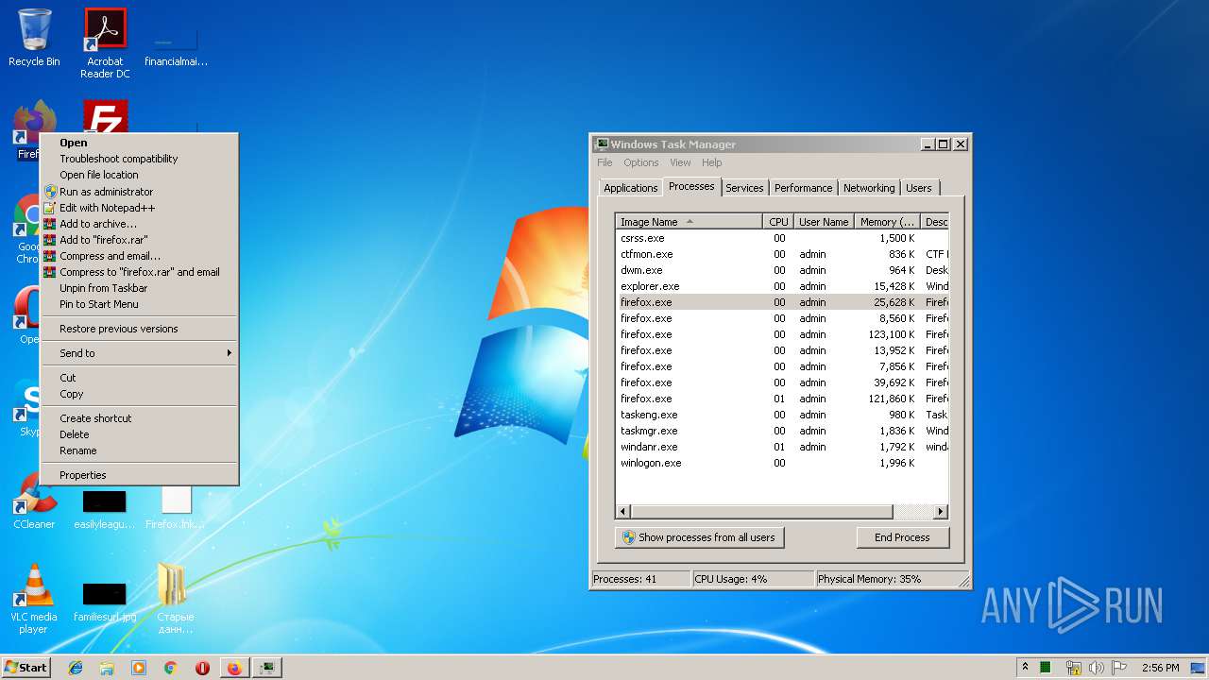Select the explorer.exe process row
Image resolution: width=1209 pixels, height=680 pixels.
782,286
